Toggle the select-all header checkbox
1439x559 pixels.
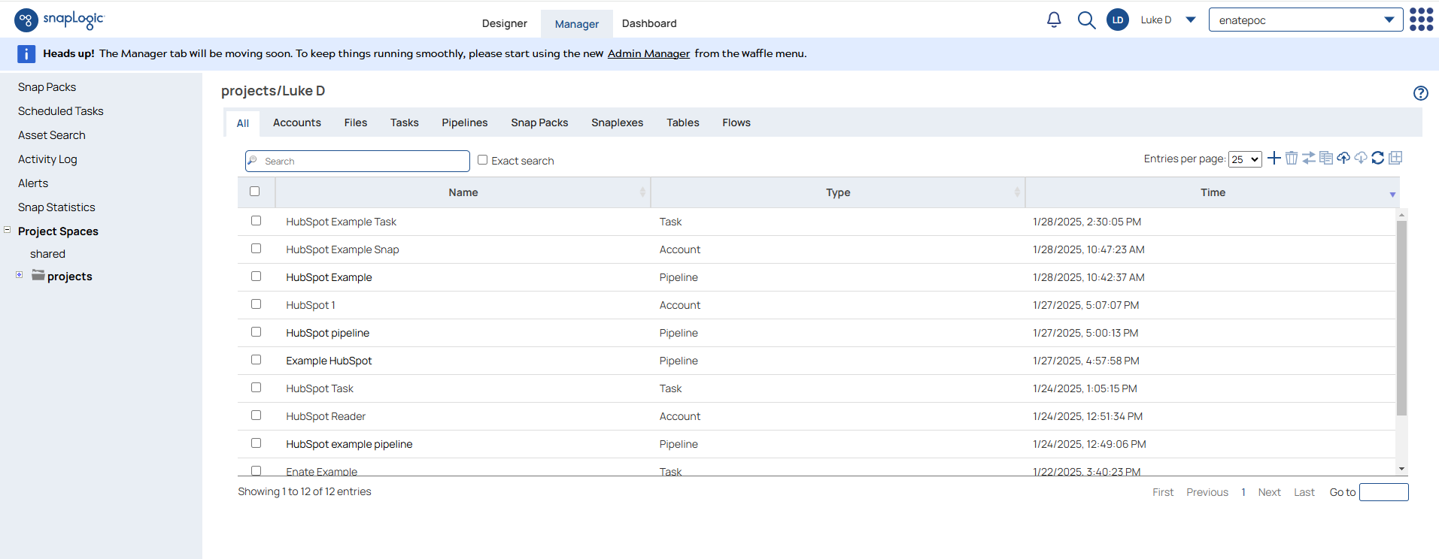(254, 192)
